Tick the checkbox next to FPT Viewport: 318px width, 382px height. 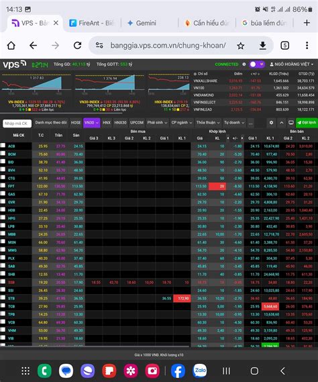[3, 185]
